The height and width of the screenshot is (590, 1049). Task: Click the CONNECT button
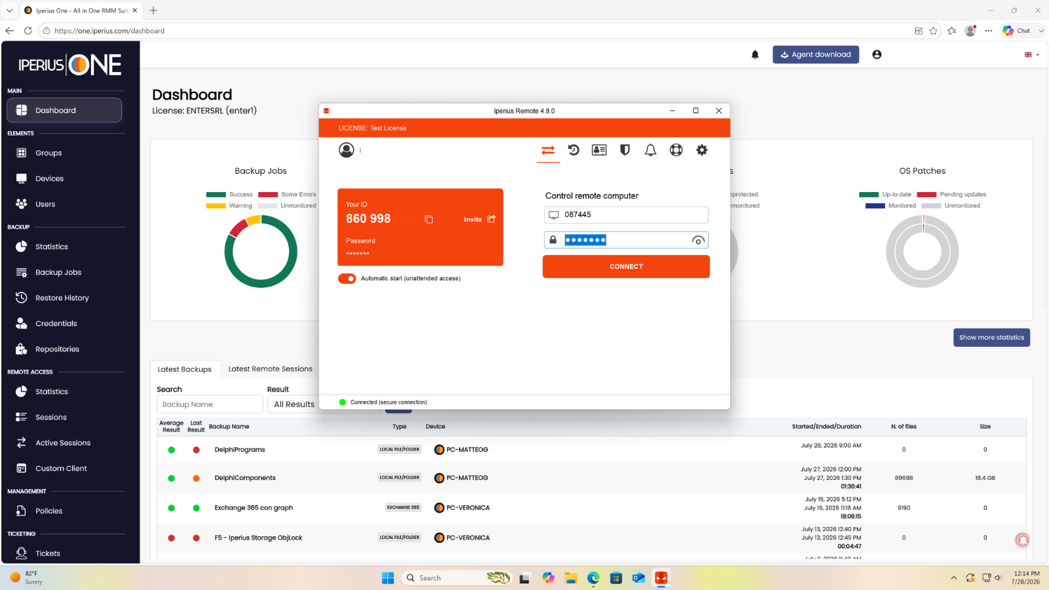coord(626,267)
